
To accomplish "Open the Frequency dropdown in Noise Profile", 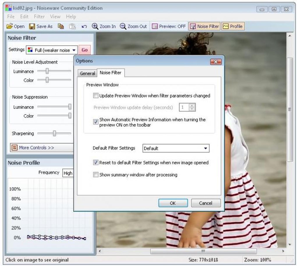I will point(68,173).
